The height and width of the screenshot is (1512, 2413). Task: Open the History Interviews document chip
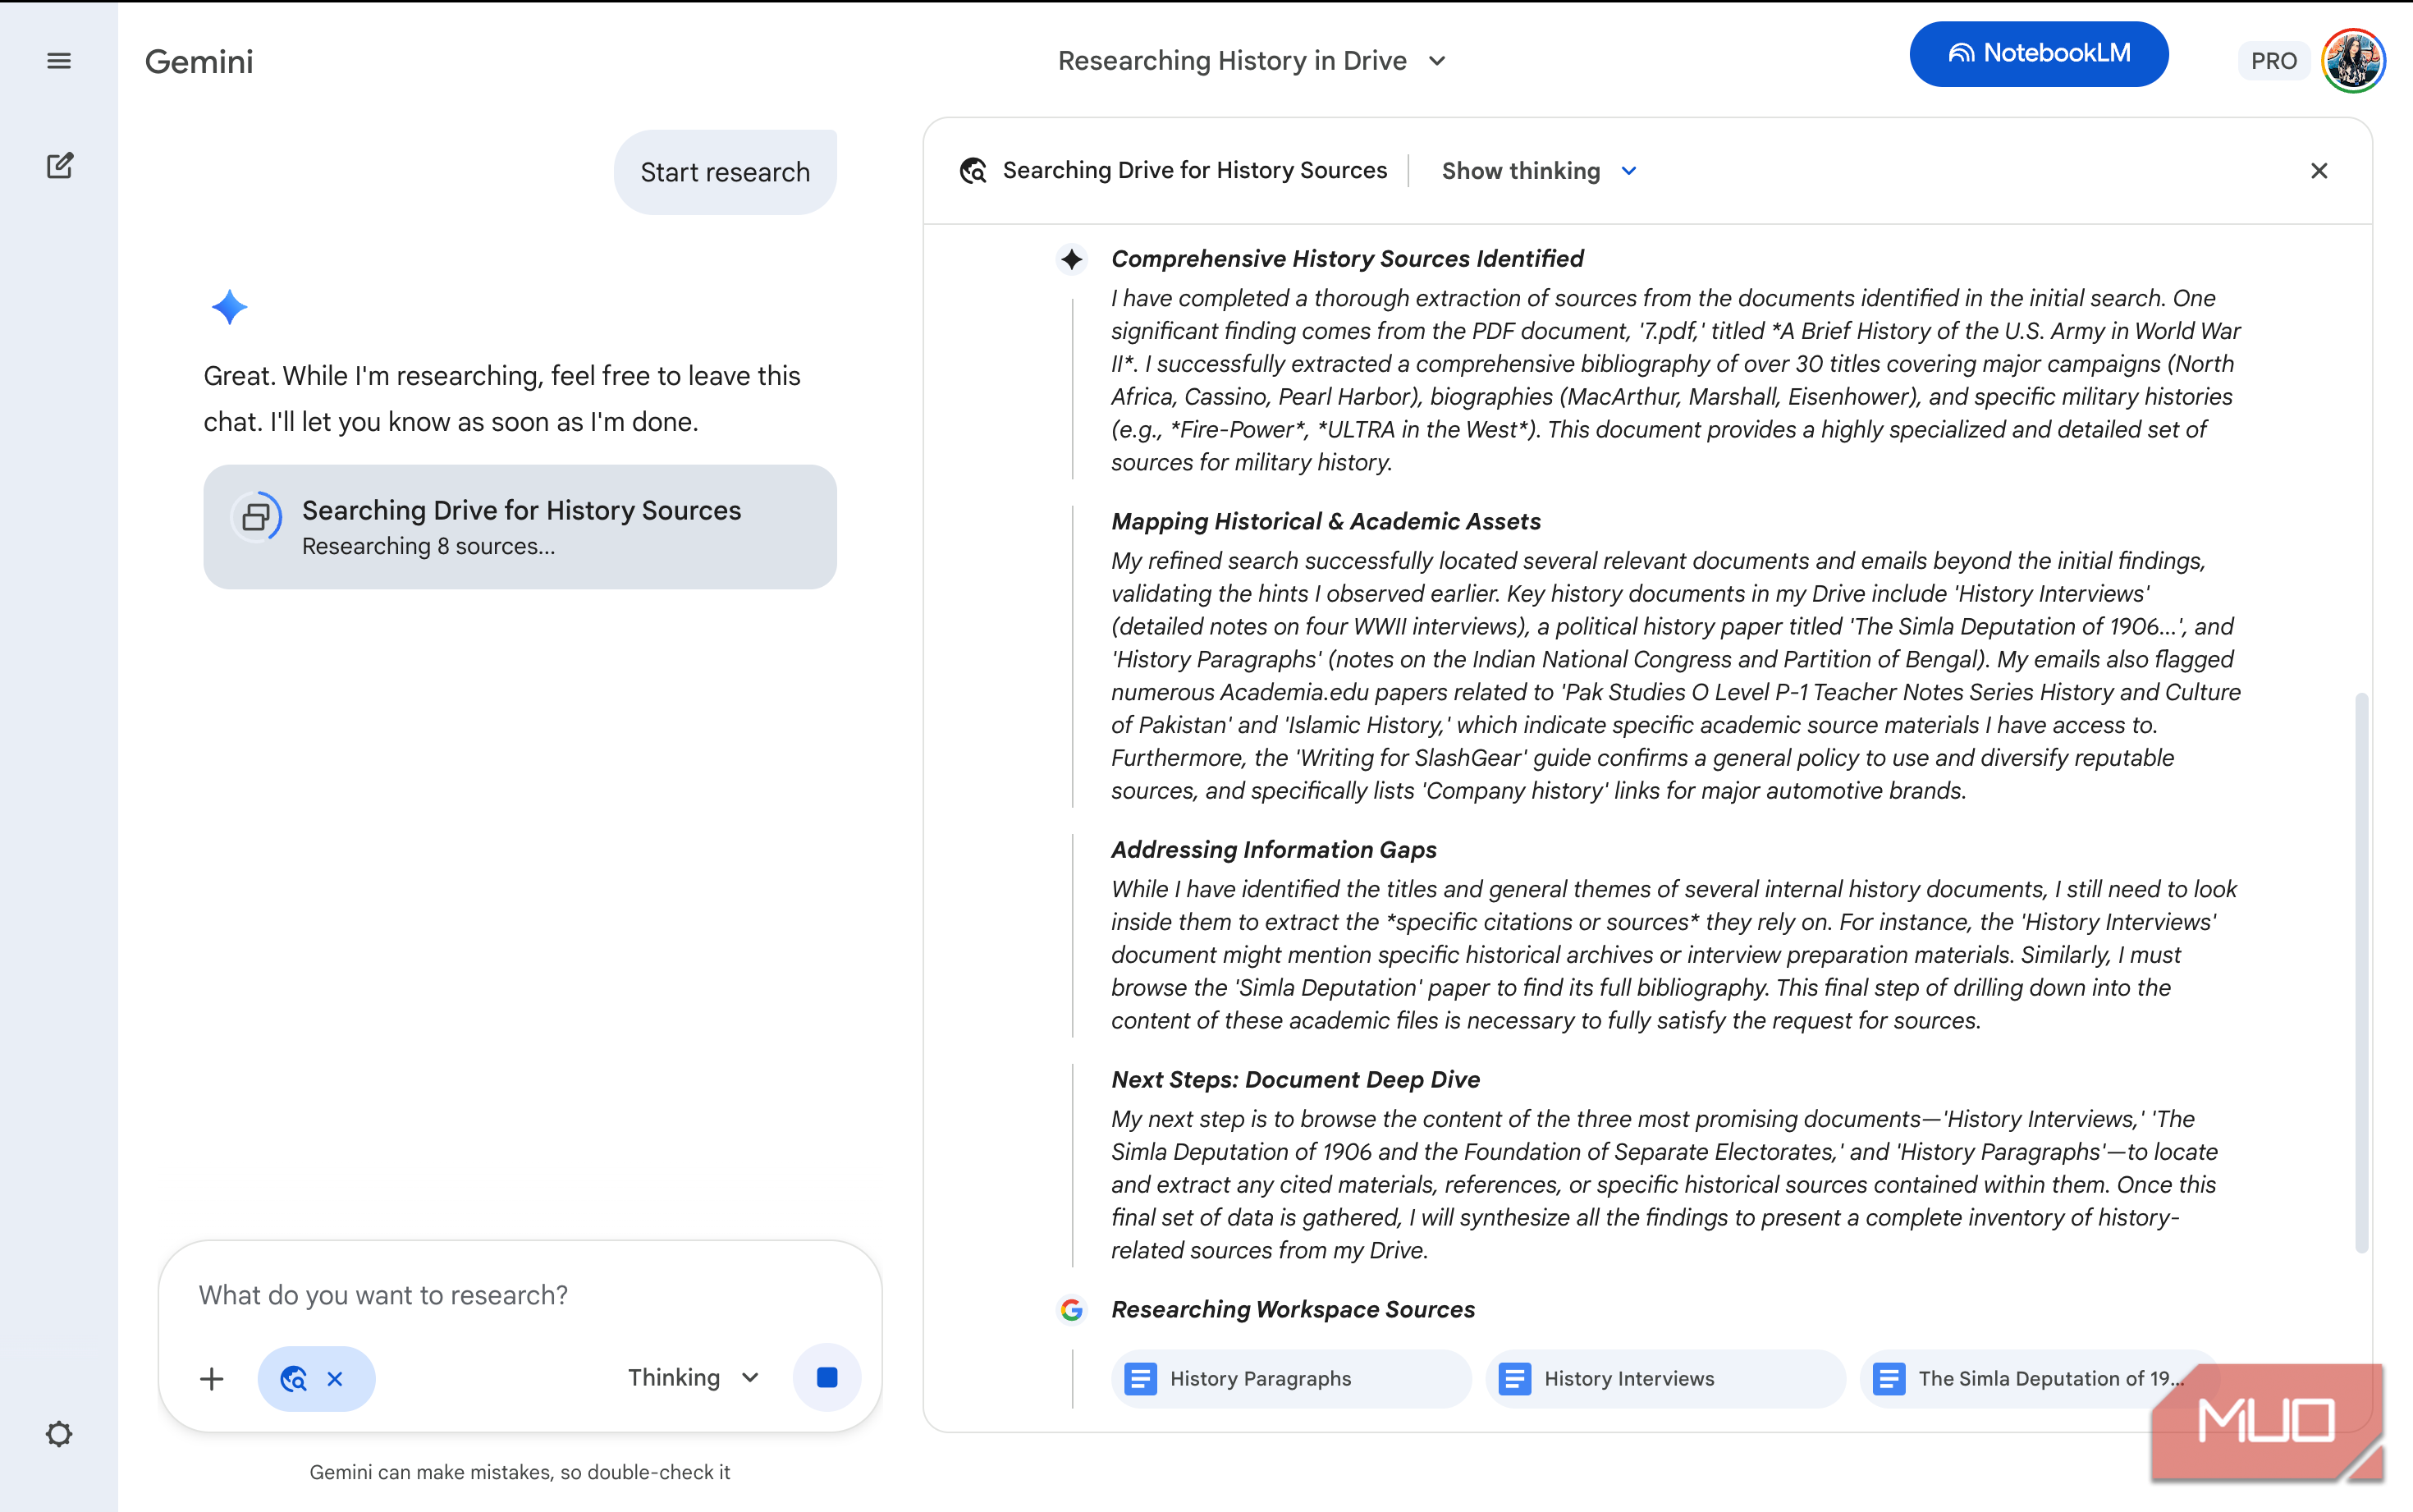click(1664, 1378)
